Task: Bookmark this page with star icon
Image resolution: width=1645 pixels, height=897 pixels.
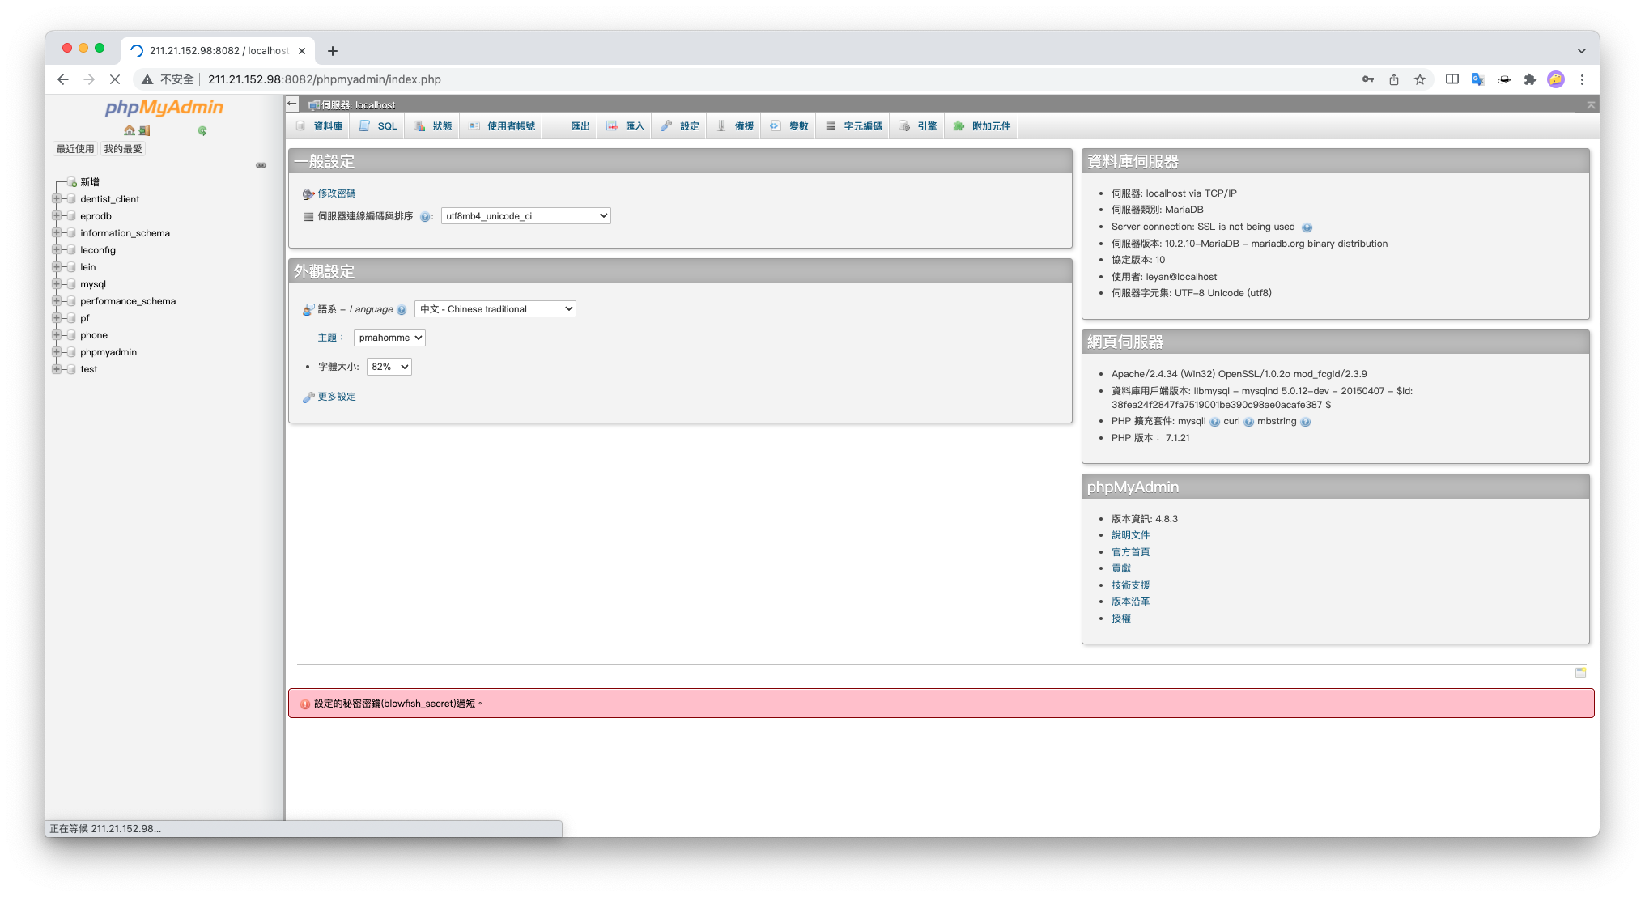Action: (x=1420, y=79)
